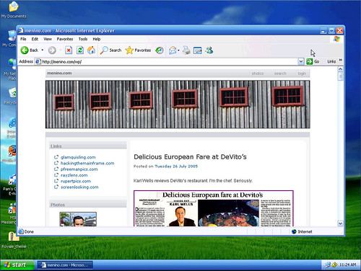361x271 pixels.
Task: Open the History toolbar icon
Action: 160,50
